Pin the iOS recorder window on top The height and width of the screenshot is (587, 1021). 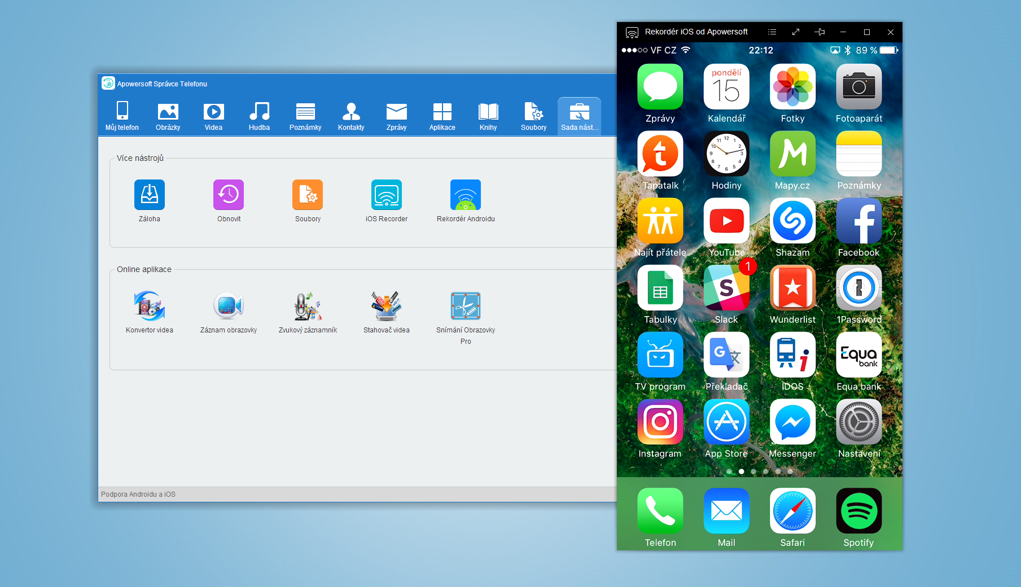[820, 32]
